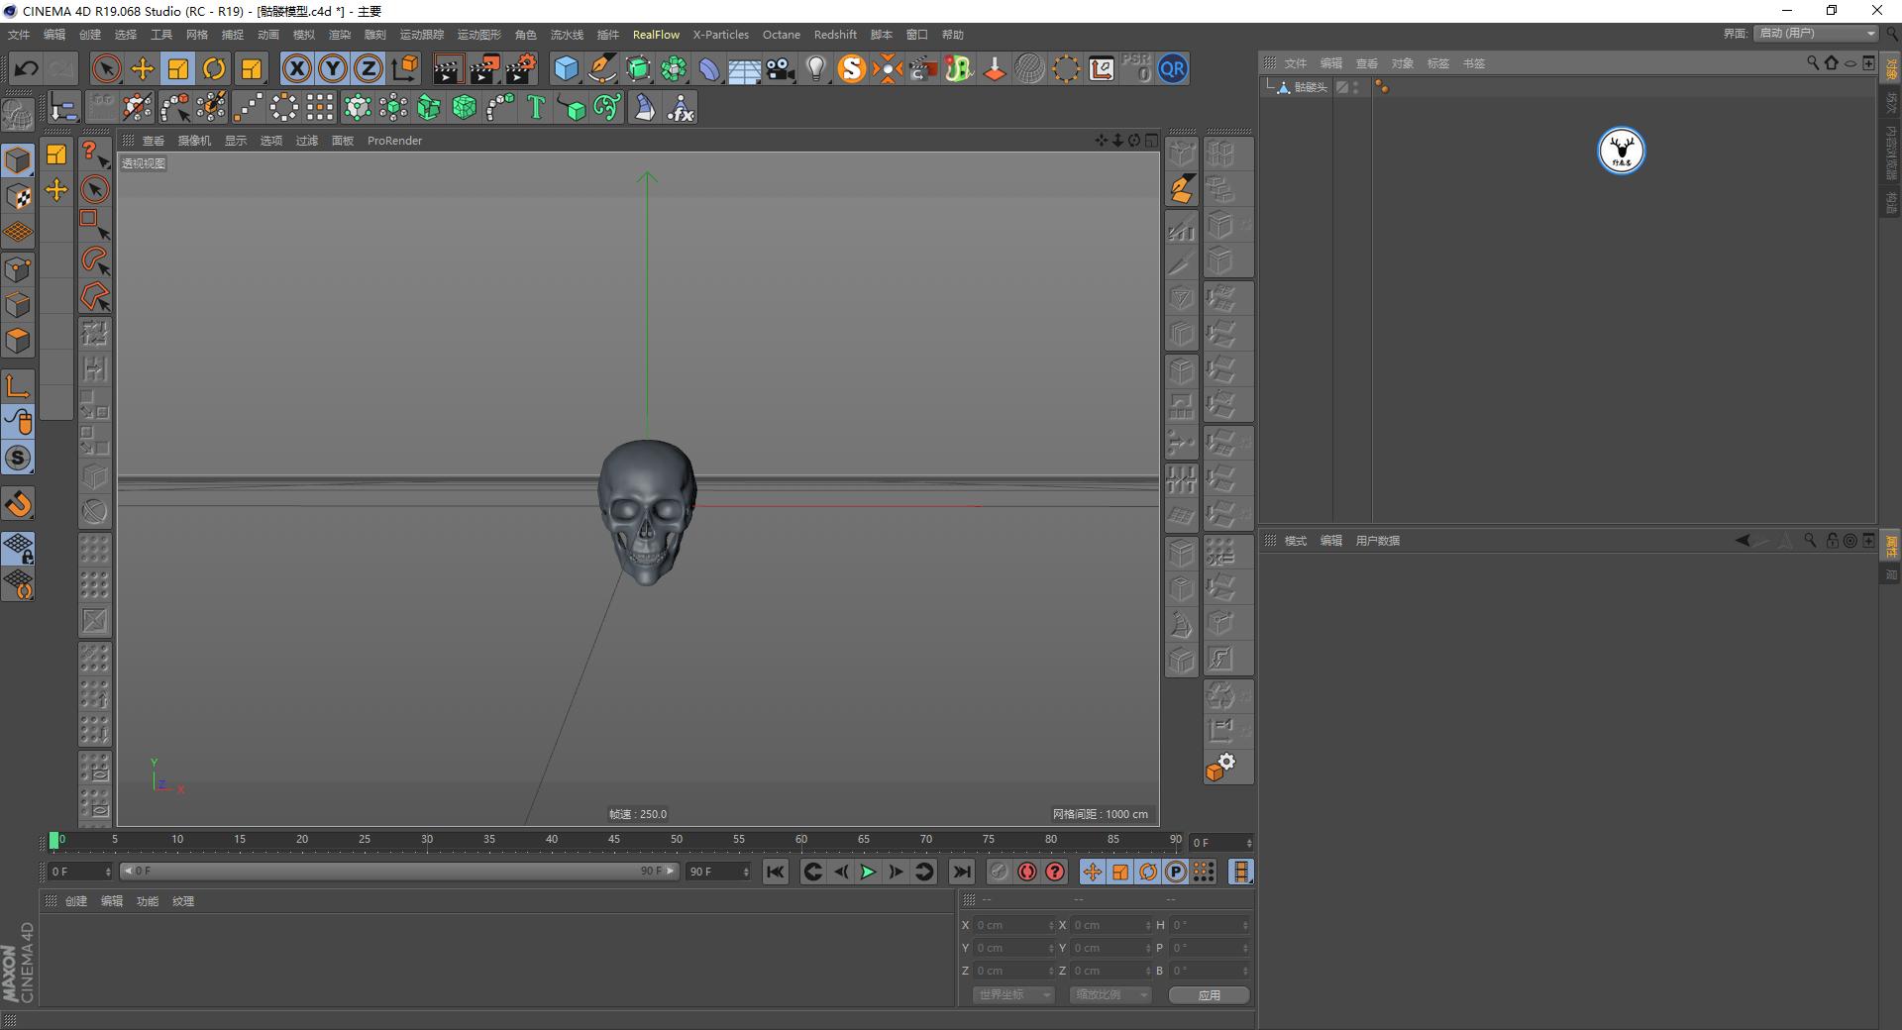This screenshot has height=1030, width=1902.
Task: Open the 世界坐标 coordinate system dropdown
Action: 1012,995
